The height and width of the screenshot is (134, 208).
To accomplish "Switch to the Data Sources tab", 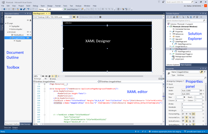I will (x=25, y=124).
